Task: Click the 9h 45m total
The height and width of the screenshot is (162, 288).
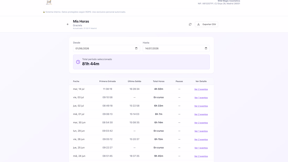Action: tap(159, 156)
